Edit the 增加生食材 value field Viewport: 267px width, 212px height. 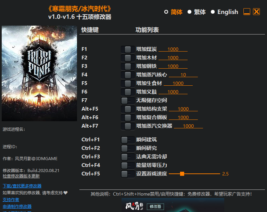point(178,83)
